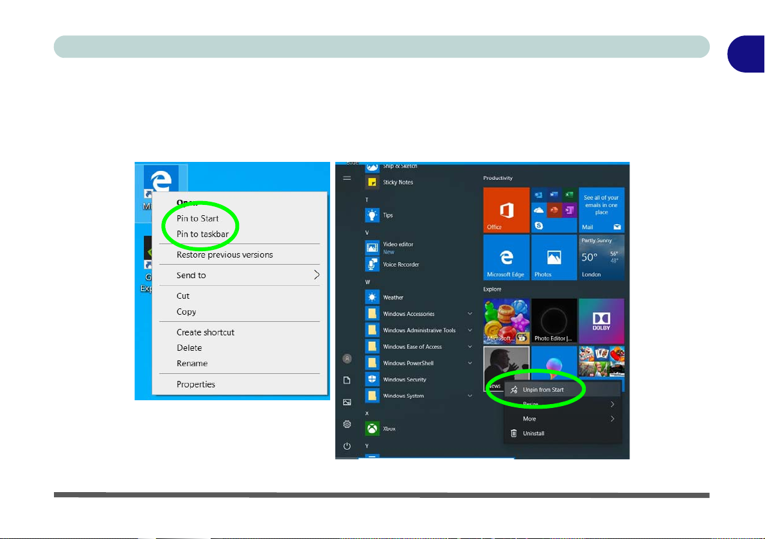This screenshot has width=765, height=539.
Task: Open the card games collection tile
Action: pos(602,362)
